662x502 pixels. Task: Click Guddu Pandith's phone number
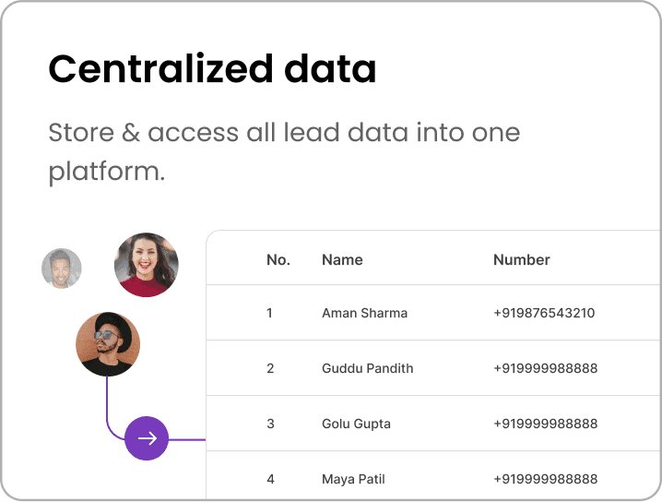546,368
